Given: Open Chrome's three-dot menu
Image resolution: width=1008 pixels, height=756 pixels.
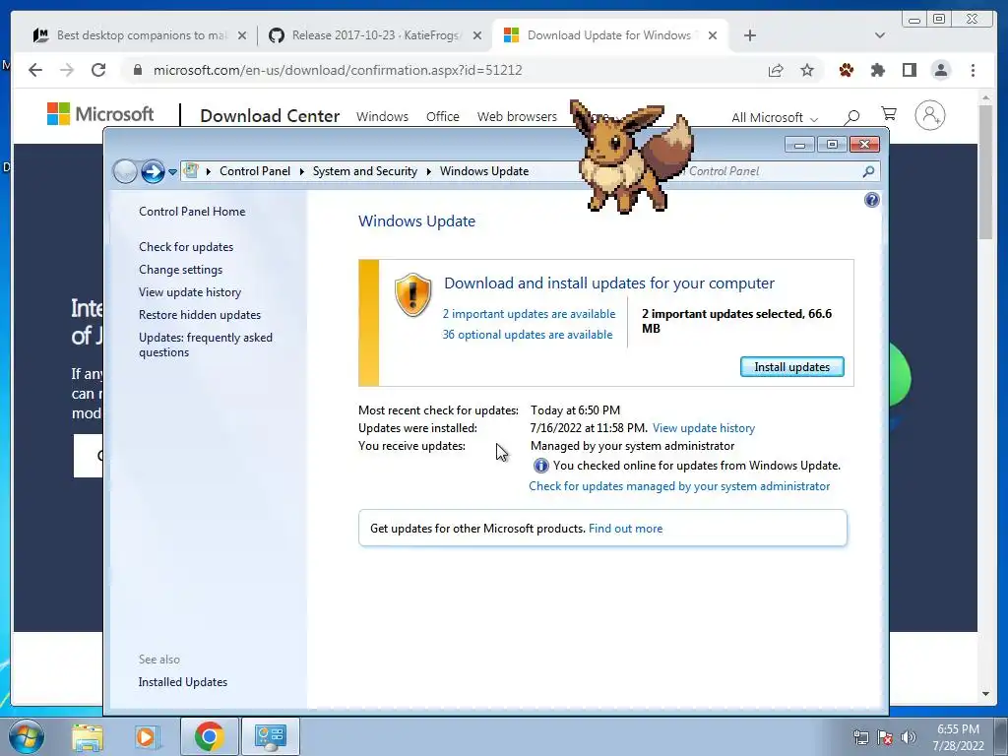Looking at the screenshot, I should 973,70.
